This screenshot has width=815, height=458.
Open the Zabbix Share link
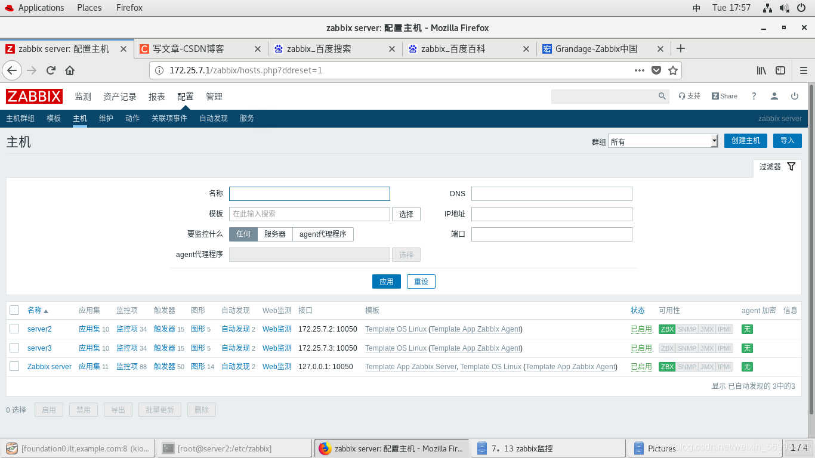point(724,96)
